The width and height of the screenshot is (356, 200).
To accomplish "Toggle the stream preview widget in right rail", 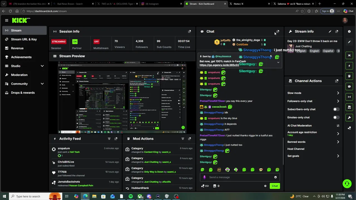I will (x=349, y=55).
